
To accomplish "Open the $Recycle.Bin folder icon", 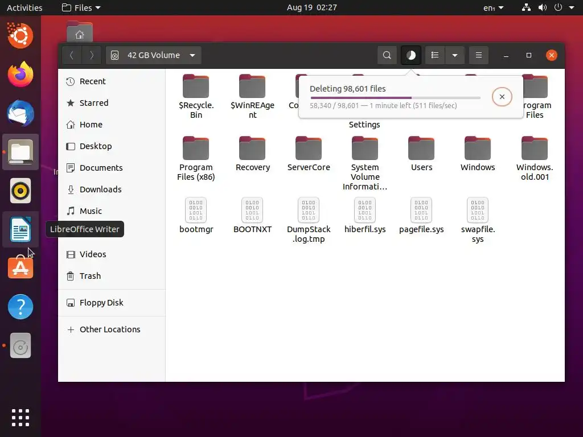I will coord(196,86).
